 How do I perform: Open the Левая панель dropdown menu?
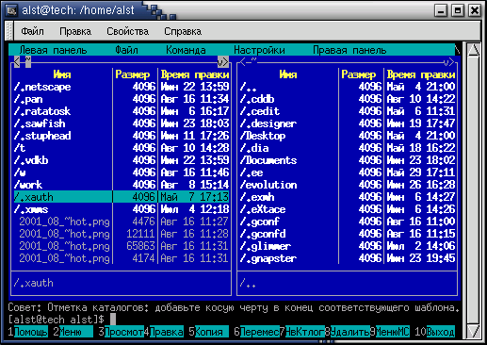(x=53, y=50)
